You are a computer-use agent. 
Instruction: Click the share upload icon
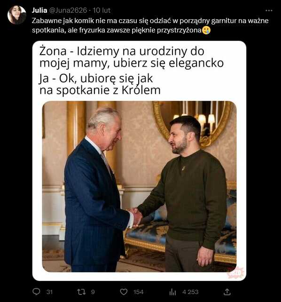click(x=227, y=292)
